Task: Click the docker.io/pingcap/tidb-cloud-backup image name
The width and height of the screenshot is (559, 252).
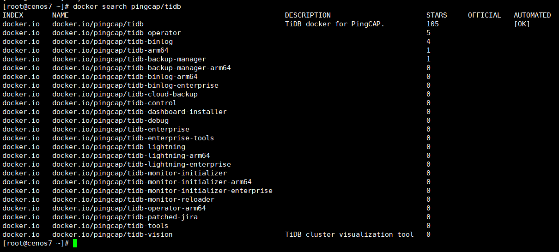Action: tap(125, 94)
